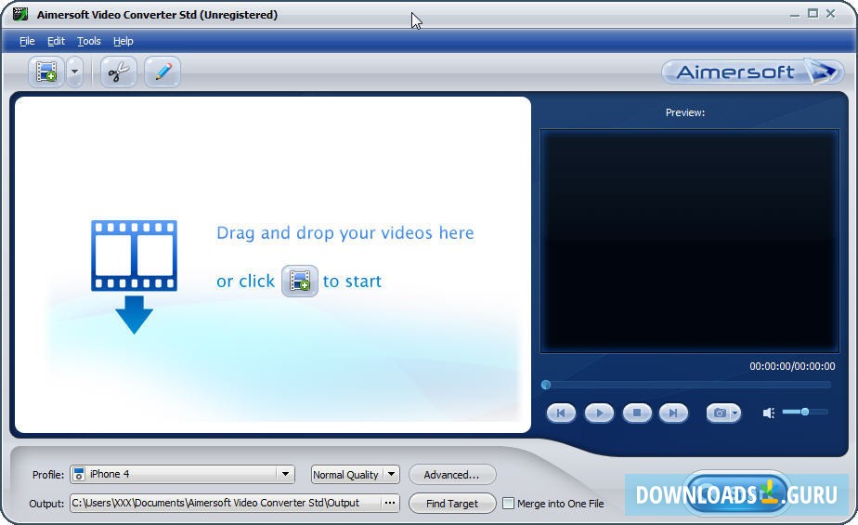Screen dimensions: 858x525
Task: Open the File menu
Action: pyautogui.click(x=27, y=41)
